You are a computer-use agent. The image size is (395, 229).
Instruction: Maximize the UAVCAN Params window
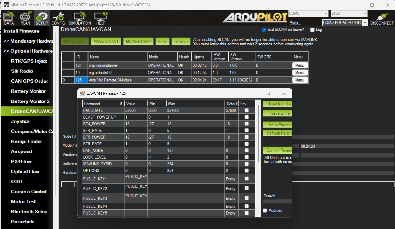click(x=268, y=93)
